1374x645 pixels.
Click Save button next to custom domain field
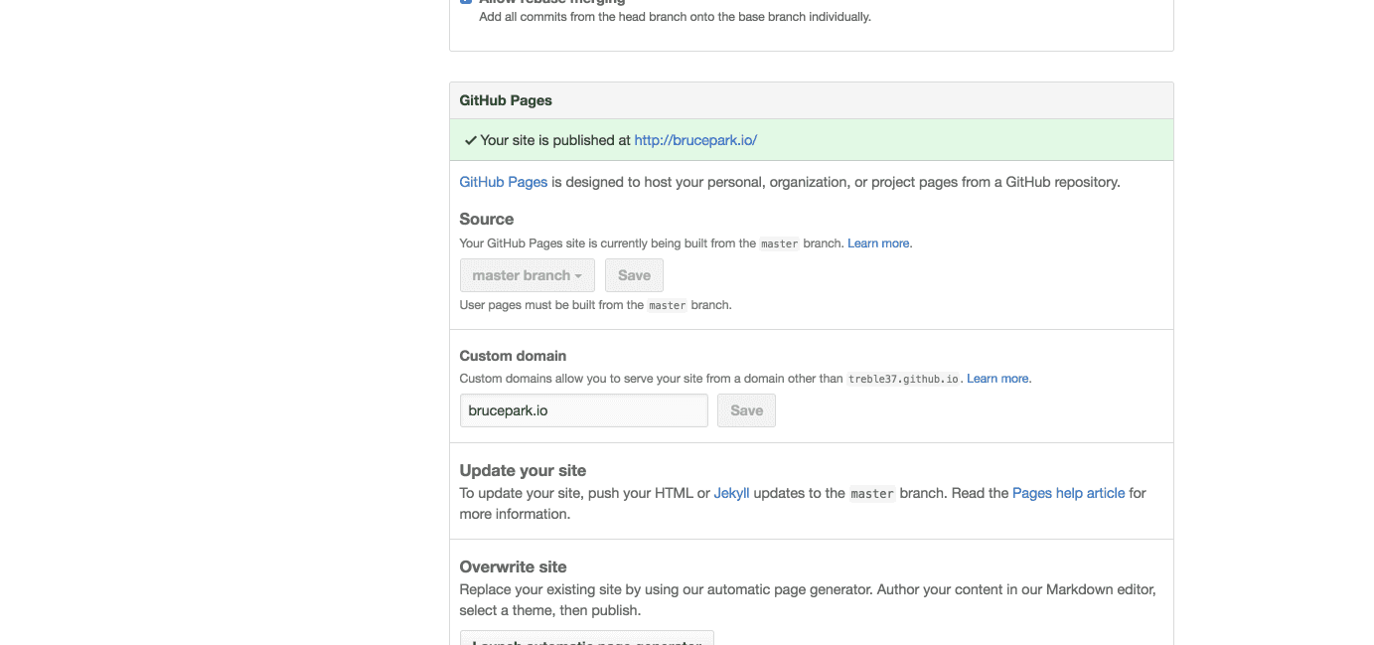746,410
